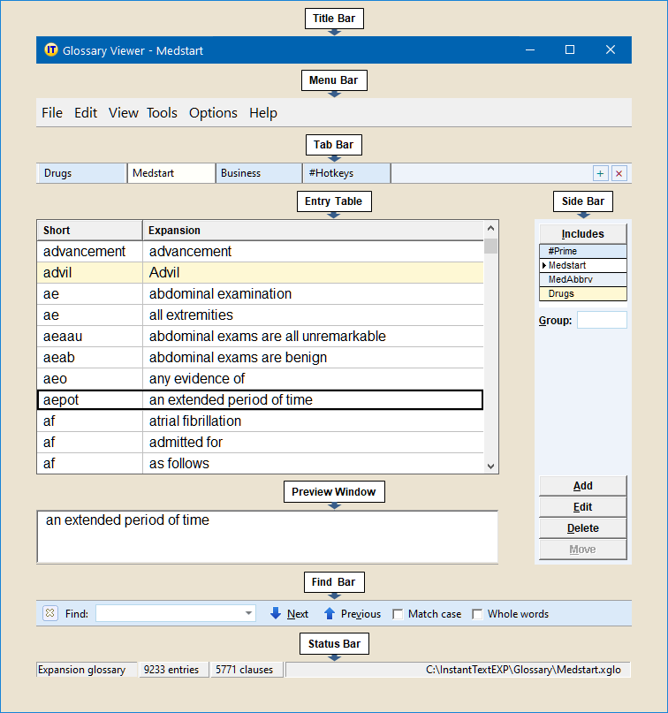
Task: Click the blue up arrow Previous icon
Action: click(330, 613)
